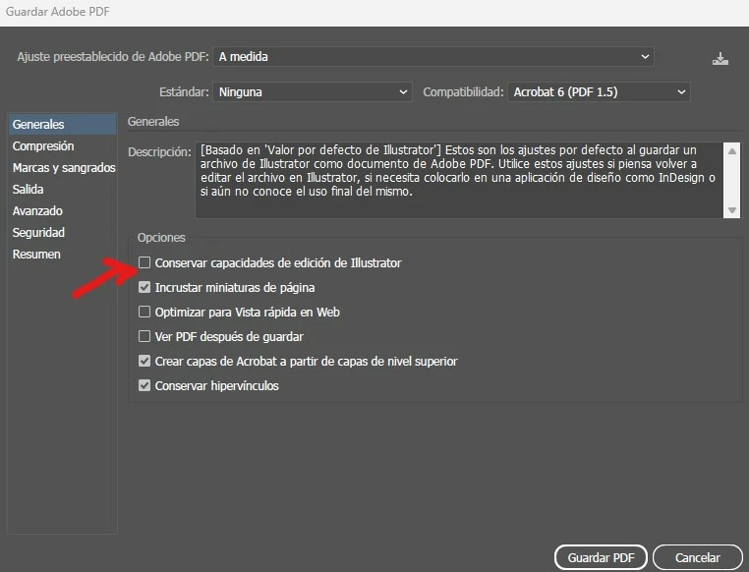
Task: Select the Generales section
Action: [62, 124]
